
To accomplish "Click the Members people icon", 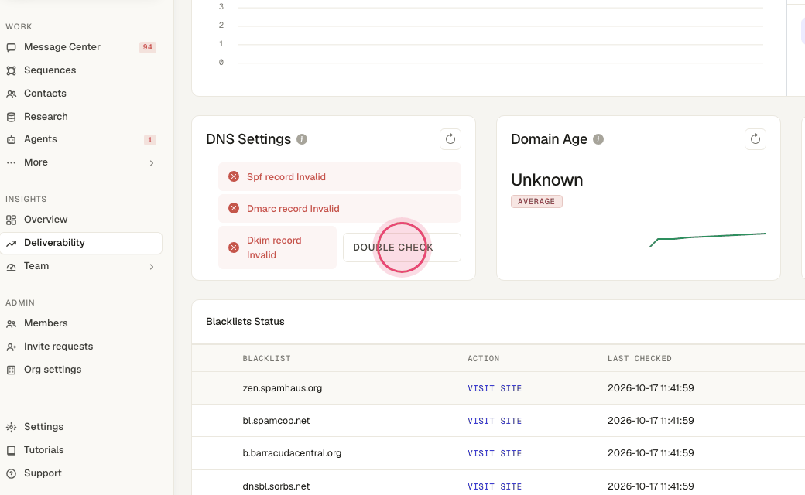I will click(12, 323).
